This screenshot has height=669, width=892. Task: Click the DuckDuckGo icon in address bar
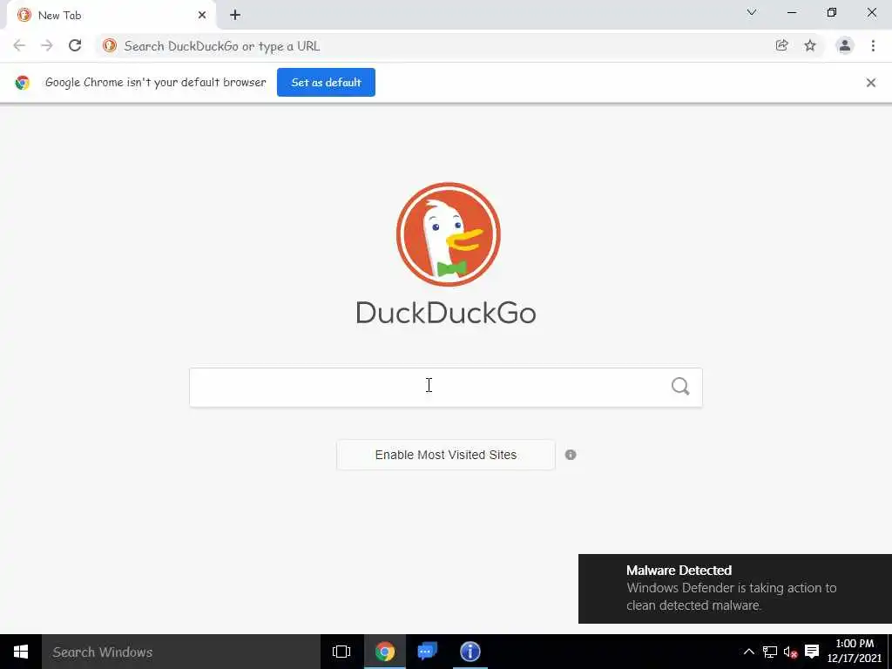(110, 45)
